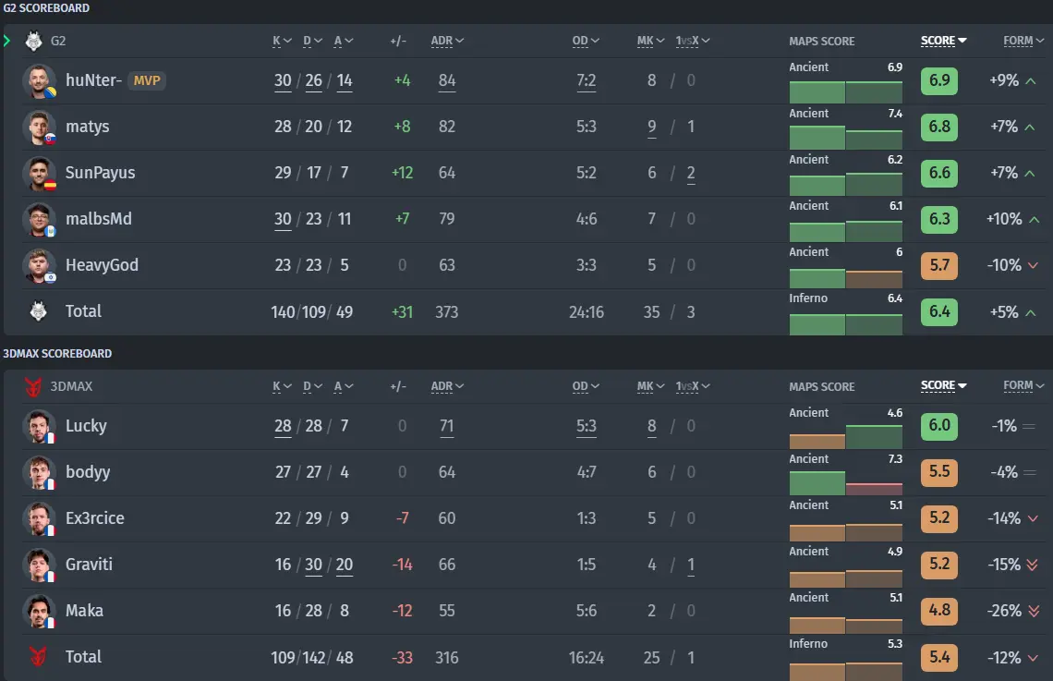Sort G2 scoreboard by FORM
The width and height of the screenshot is (1053, 681).
tap(1023, 41)
